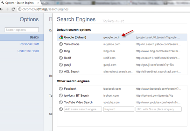Image resolution: width=190 pixels, height=131 pixels.
Task: Click the Keyword input field
Action: [x=119, y=109]
